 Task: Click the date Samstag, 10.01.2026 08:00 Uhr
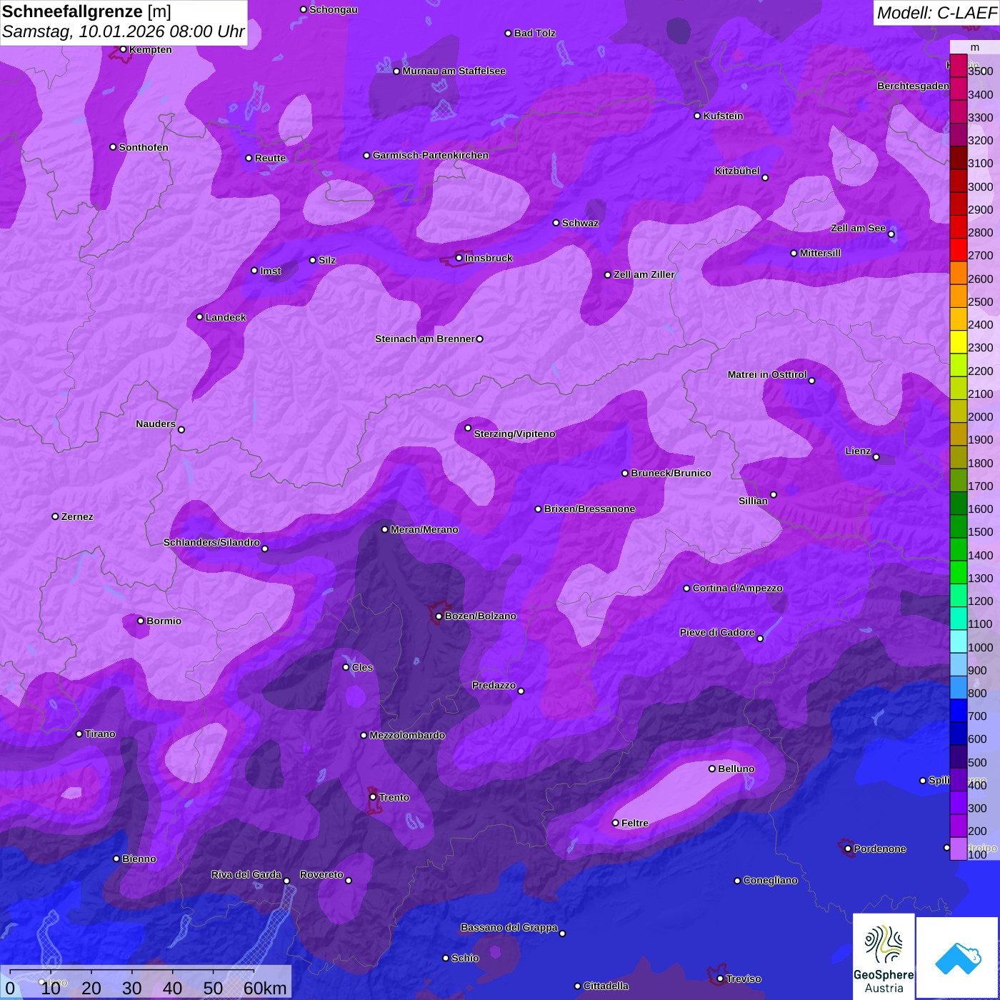(124, 32)
